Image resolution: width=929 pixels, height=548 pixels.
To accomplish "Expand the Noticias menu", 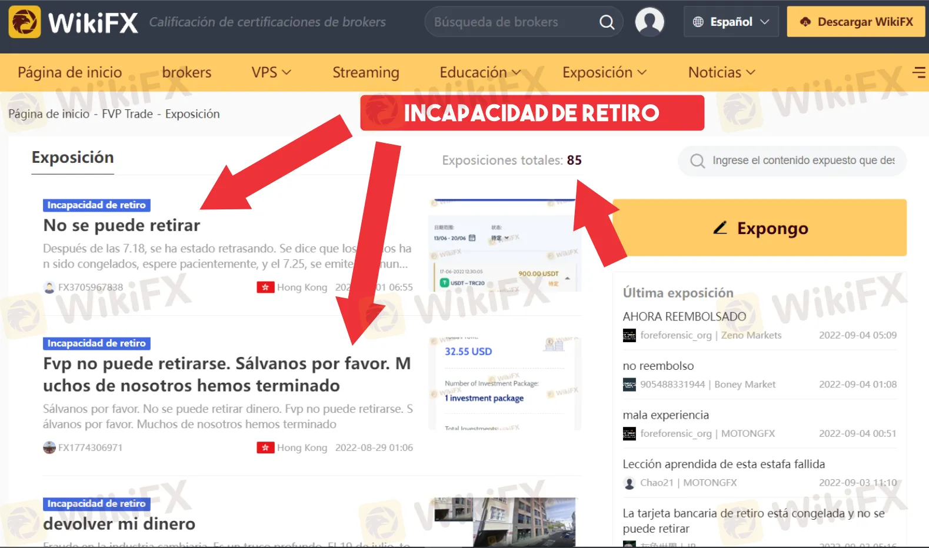I will point(722,72).
